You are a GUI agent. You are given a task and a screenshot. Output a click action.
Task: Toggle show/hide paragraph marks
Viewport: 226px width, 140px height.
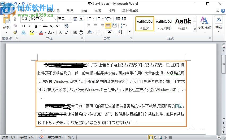129,32
